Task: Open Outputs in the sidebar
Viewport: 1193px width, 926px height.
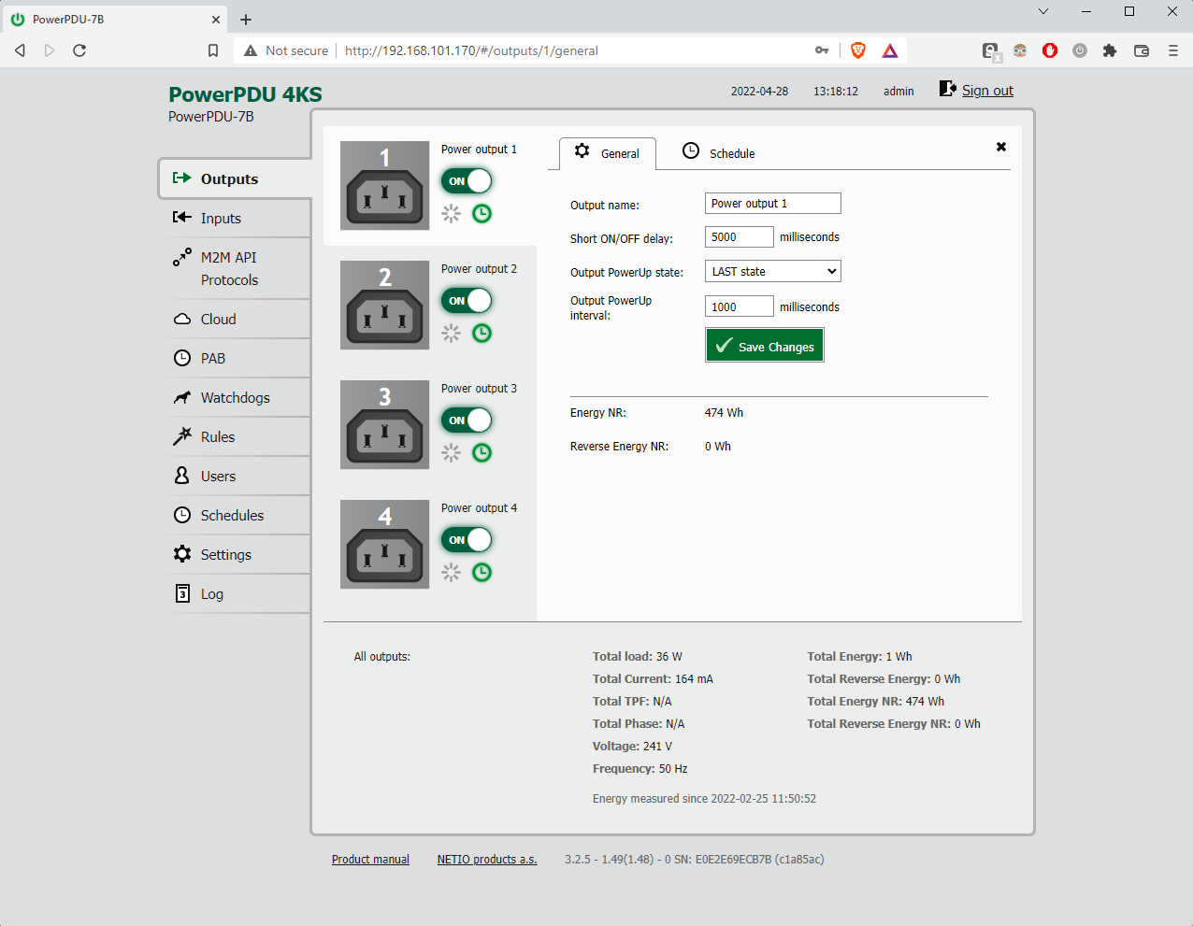Action: click(x=235, y=178)
